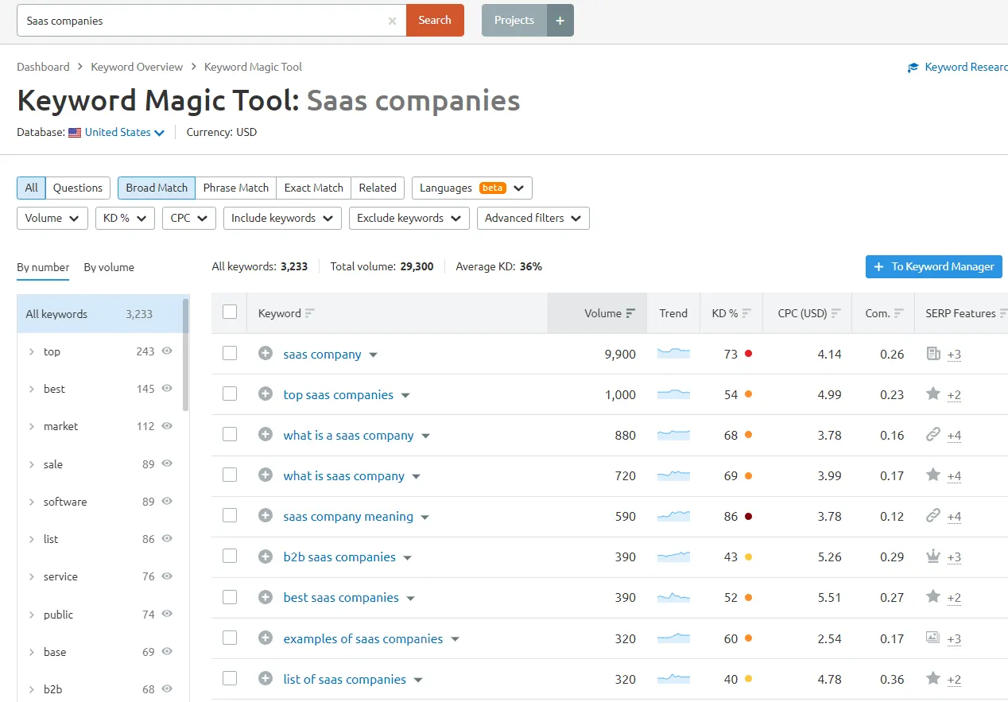Click the add icon next to 'saas company'

click(x=266, y=354)
